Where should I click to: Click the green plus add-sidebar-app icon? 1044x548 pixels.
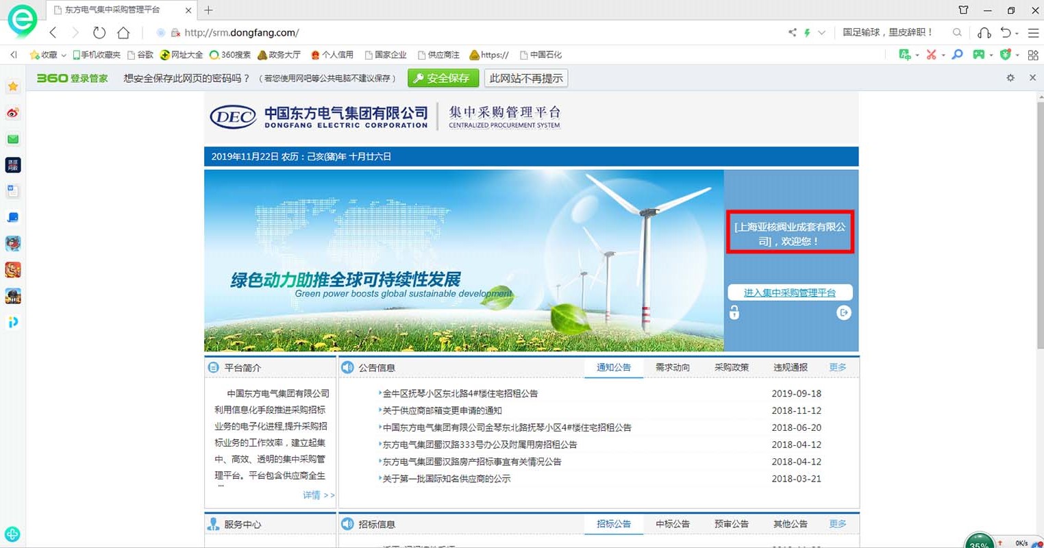pyautogui.click(x=12, y=534)
